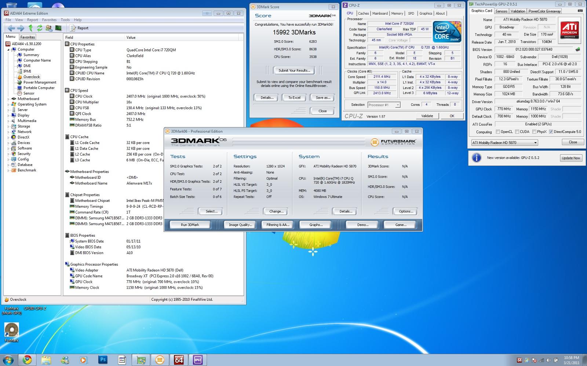
Task: Click the GPU-Z BIOS save chip icon
Action: click(x=577, y=49)
